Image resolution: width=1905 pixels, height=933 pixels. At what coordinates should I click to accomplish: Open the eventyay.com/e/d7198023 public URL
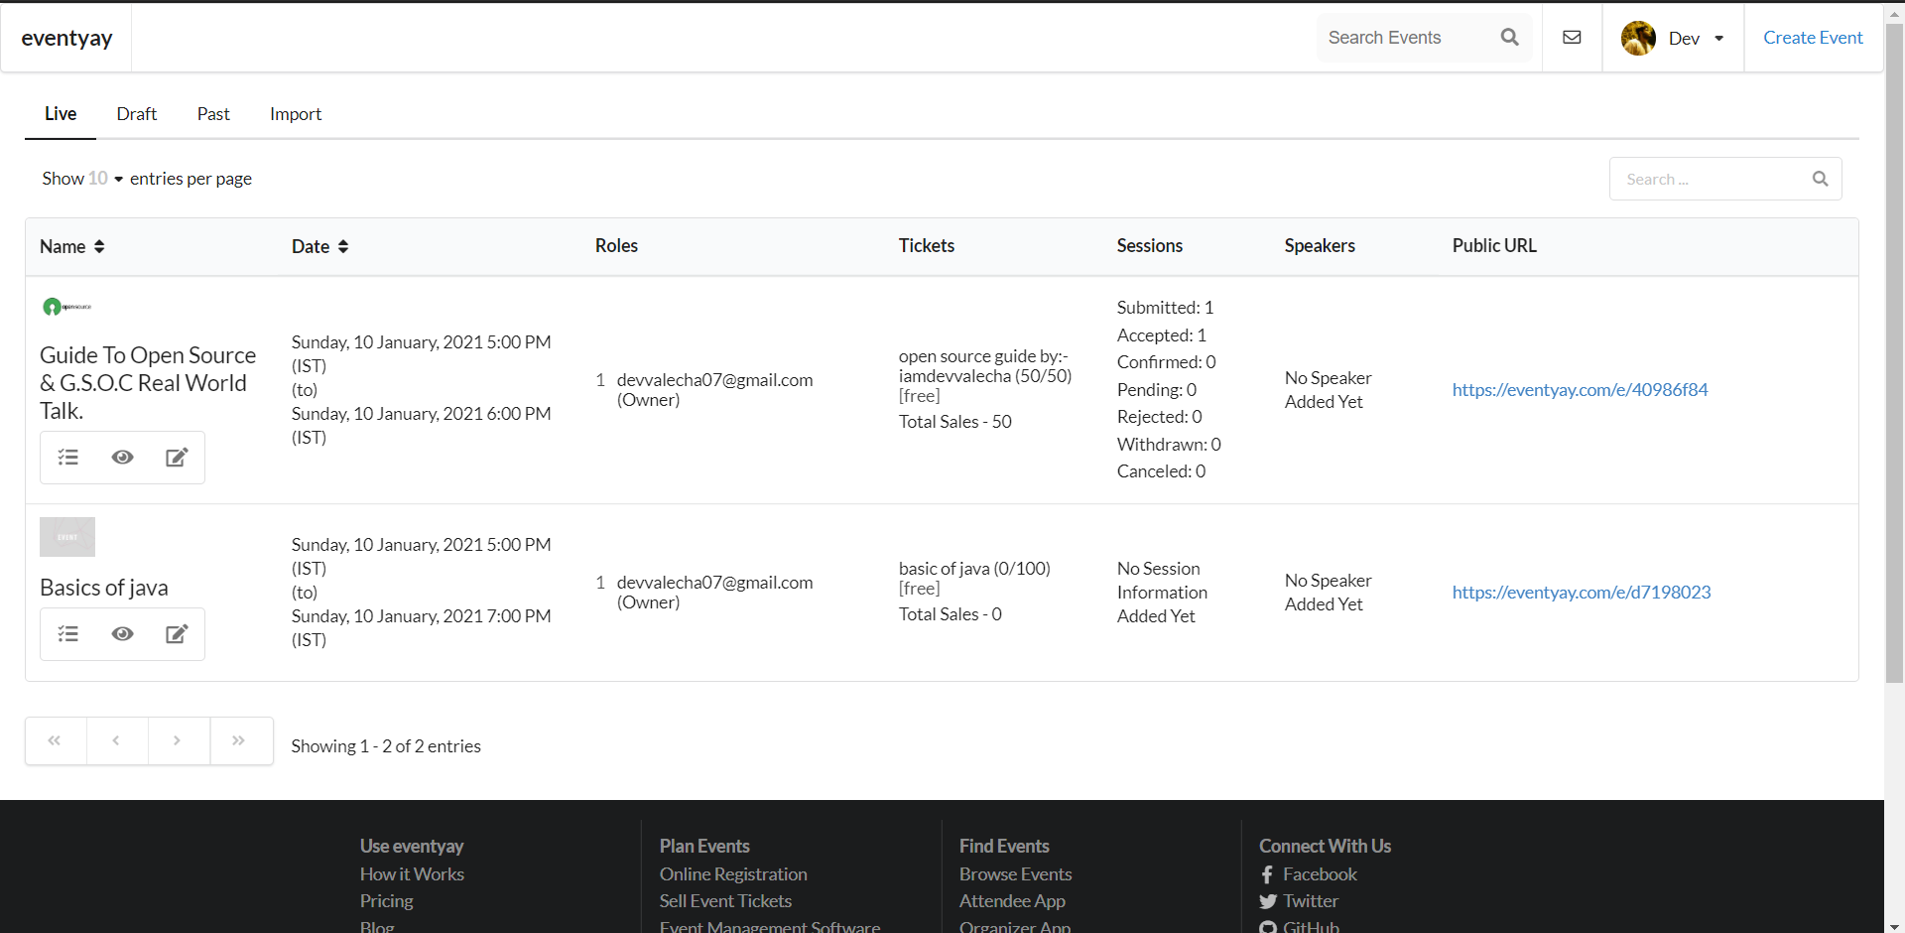tap(1582, 593)
